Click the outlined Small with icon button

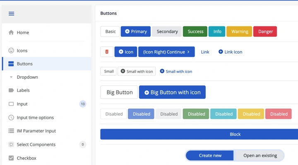(x=137, y=71)
